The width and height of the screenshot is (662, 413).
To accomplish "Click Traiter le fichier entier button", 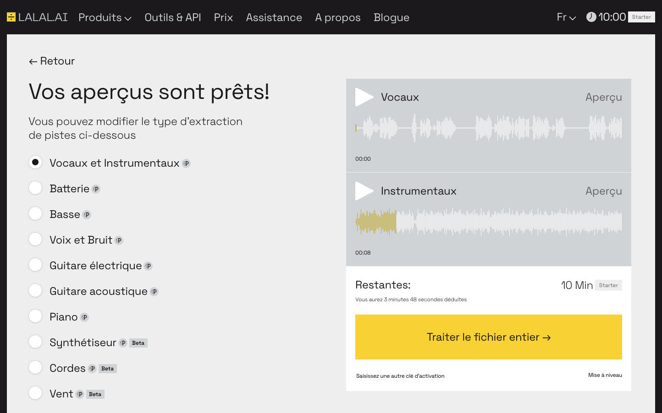I will click(x=489, y=337).
